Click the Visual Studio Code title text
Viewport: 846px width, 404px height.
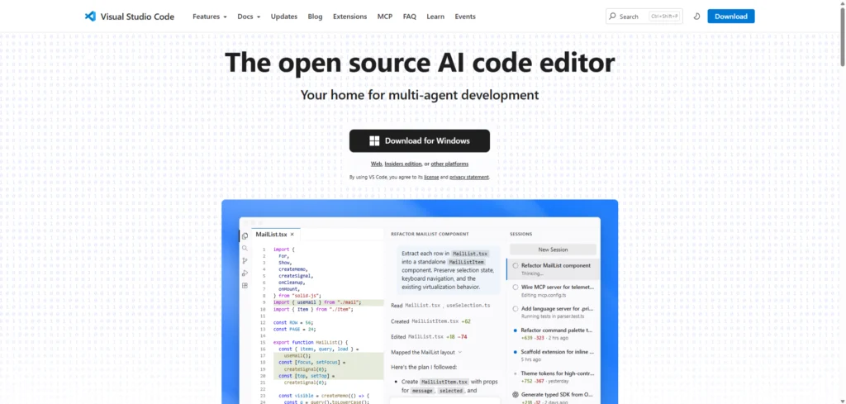[137, 17]
